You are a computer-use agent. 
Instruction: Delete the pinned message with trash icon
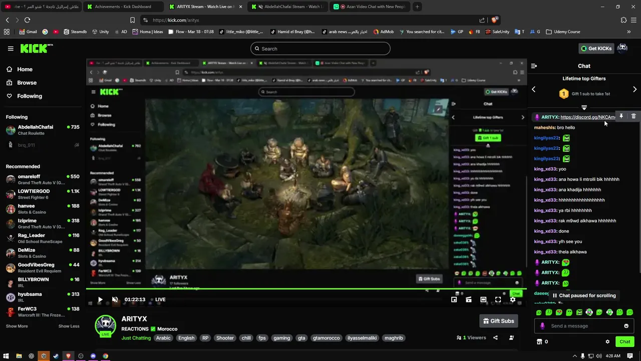pyautogui.click(x=633, y=116)
